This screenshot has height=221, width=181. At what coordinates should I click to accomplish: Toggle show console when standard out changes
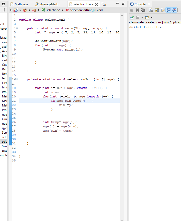[x=168, y=10]
